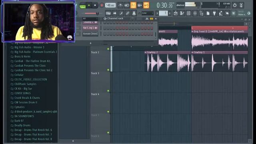Open the Piano roll icon
The image size is (256, 144).
pos(182,13)
